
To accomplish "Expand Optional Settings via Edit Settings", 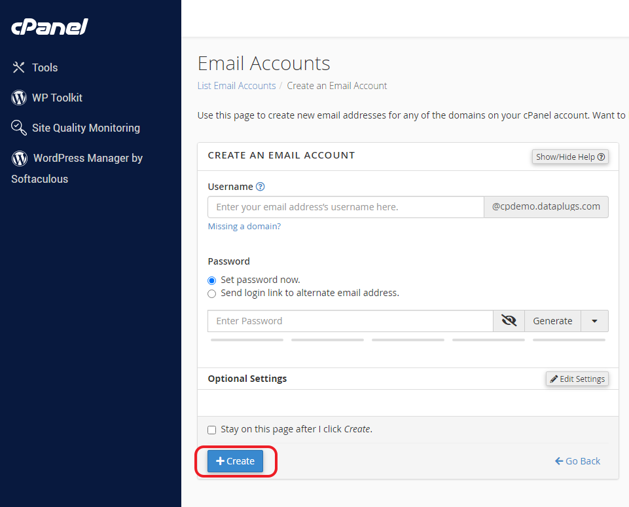I will [577, 379].
